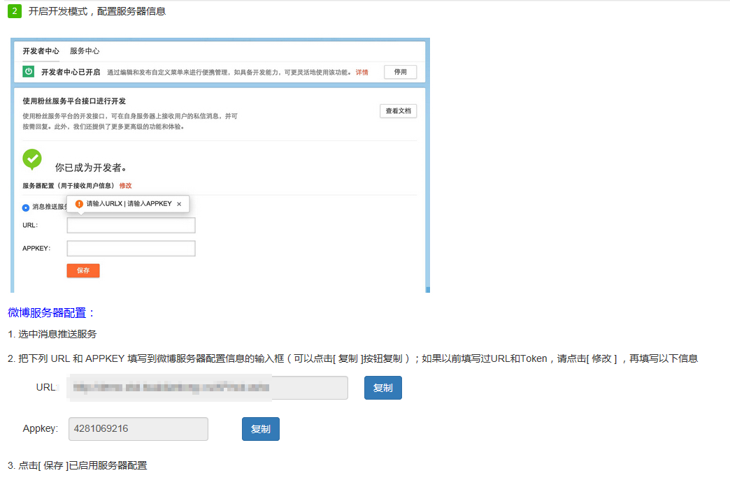Viewport: 730px width, 480px height.
Task: Click the green power icon for 开发者中心已开启
Action: [29, 72]
